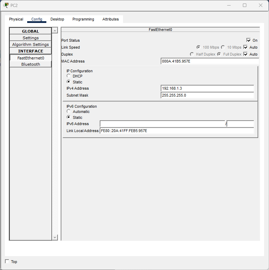269x270 pixels.
Task: Select Automatic for IPv6 Configuration
Action: (69, 112)
